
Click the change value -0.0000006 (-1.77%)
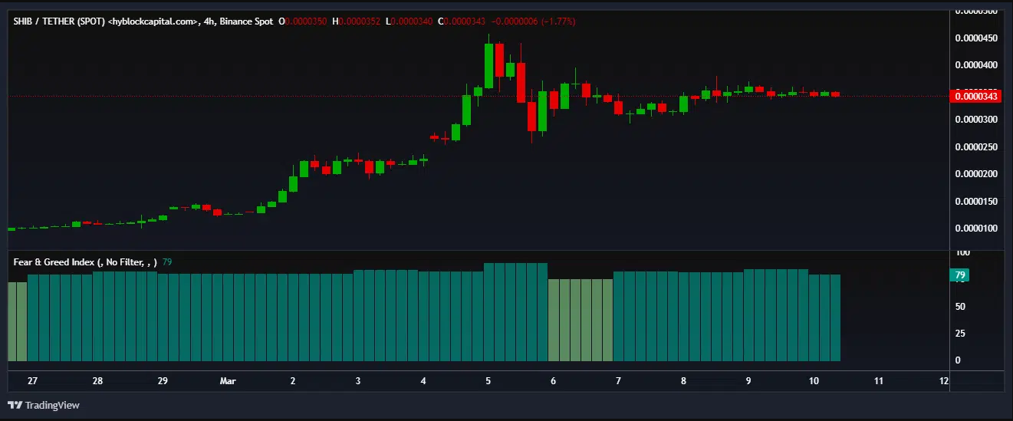(532, 21)
